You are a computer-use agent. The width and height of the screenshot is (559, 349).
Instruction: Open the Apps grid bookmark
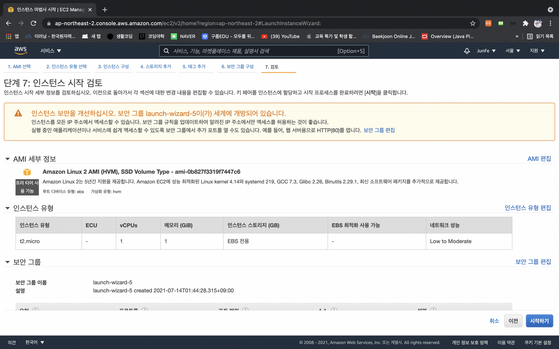tap(12, 36)
